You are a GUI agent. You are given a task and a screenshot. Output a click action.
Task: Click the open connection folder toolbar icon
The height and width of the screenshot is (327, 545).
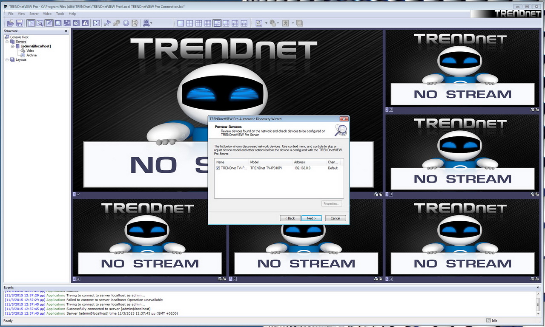tap(10, 23)
